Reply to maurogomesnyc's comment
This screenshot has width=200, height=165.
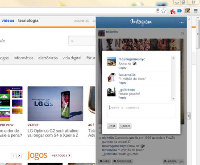coord(122,68)
